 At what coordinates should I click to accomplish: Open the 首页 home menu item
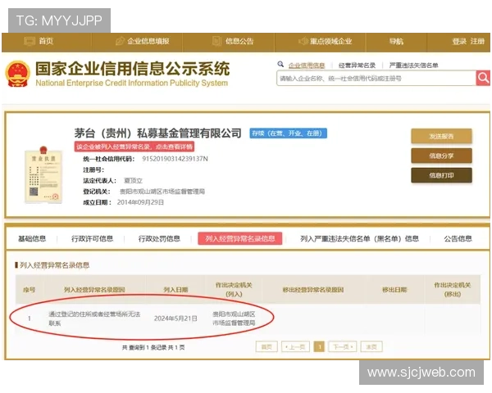(46, 41)
